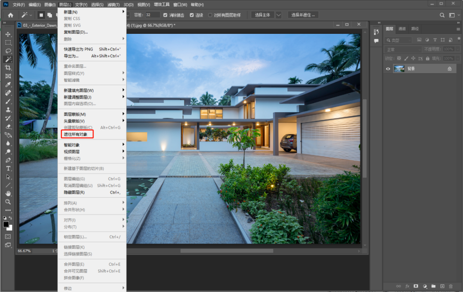This screenshot has width=463, height=292.
Task: Select the Lasso tool
Action: 8,51
